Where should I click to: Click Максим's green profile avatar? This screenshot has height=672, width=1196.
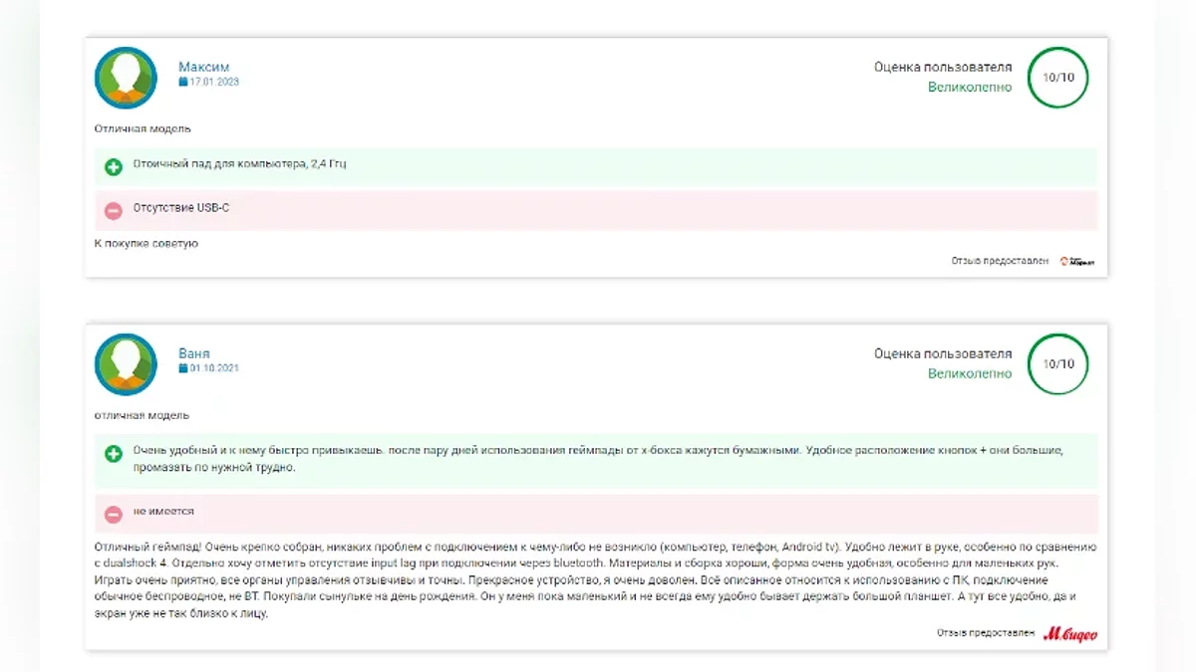(x=126, y=78)
